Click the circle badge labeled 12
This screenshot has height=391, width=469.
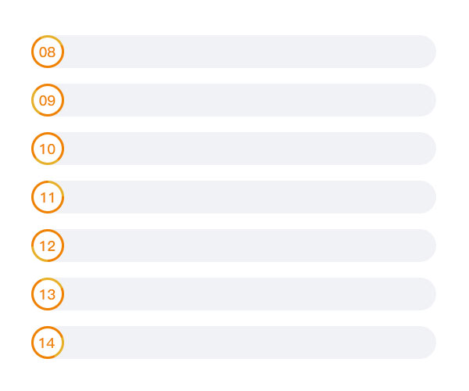coord(48,246)
